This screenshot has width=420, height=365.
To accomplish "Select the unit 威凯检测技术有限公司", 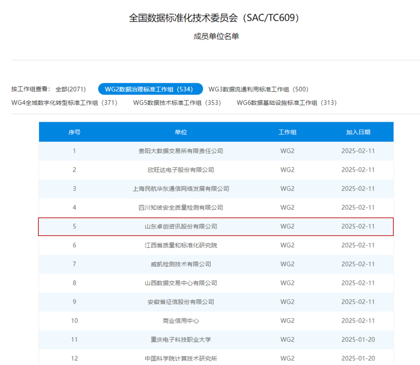I will coord(181,264).
